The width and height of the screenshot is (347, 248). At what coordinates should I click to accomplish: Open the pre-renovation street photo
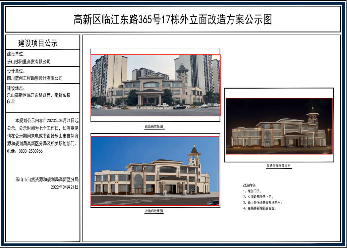(155, 85)
